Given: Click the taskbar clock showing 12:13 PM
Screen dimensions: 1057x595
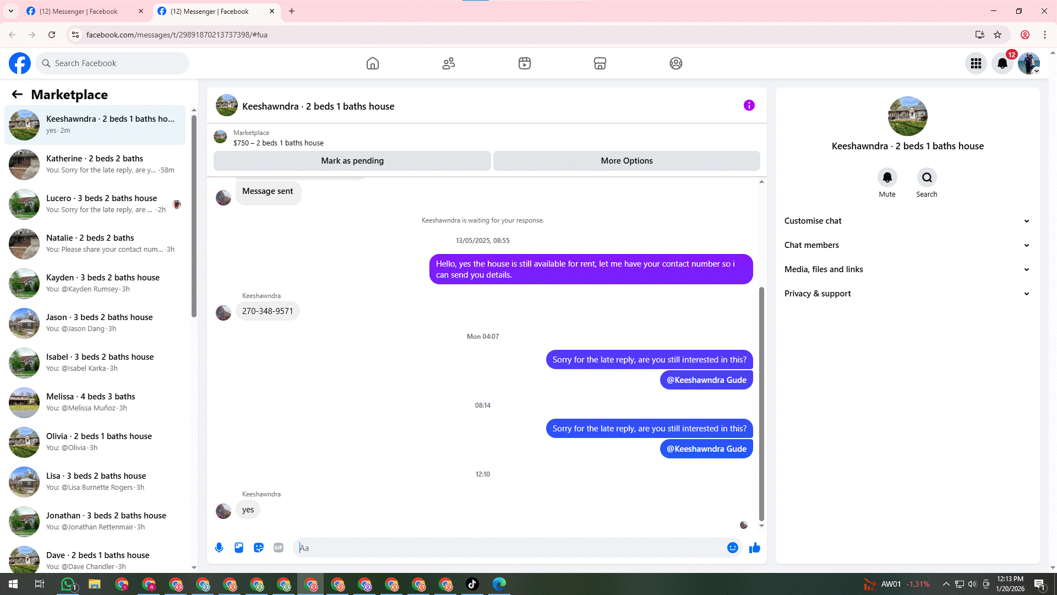Looking at the screenshot, I should pyautogui.click(x=1010, y=584).
